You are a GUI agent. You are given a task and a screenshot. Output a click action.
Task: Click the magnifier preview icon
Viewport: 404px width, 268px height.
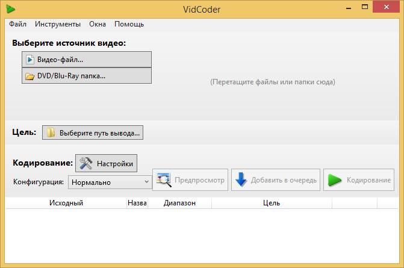tap(163, 180)
